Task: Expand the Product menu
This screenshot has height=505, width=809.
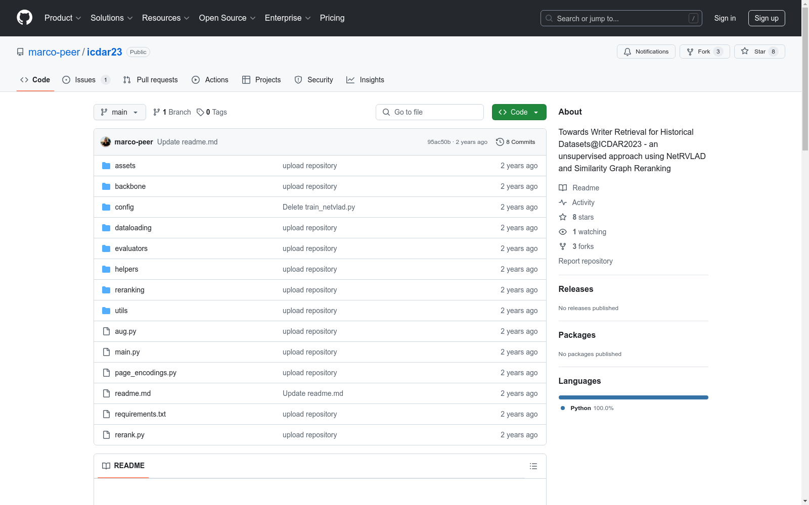Action: coord(63,18)
